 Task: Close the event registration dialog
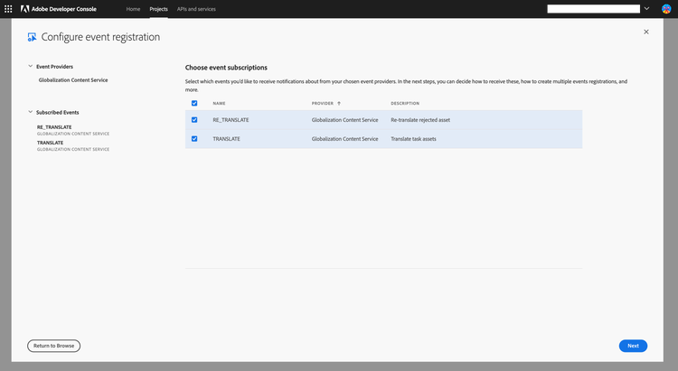[645, 32]
